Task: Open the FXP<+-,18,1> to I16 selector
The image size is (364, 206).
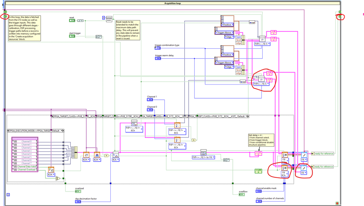Action: [x=203, y=157]
